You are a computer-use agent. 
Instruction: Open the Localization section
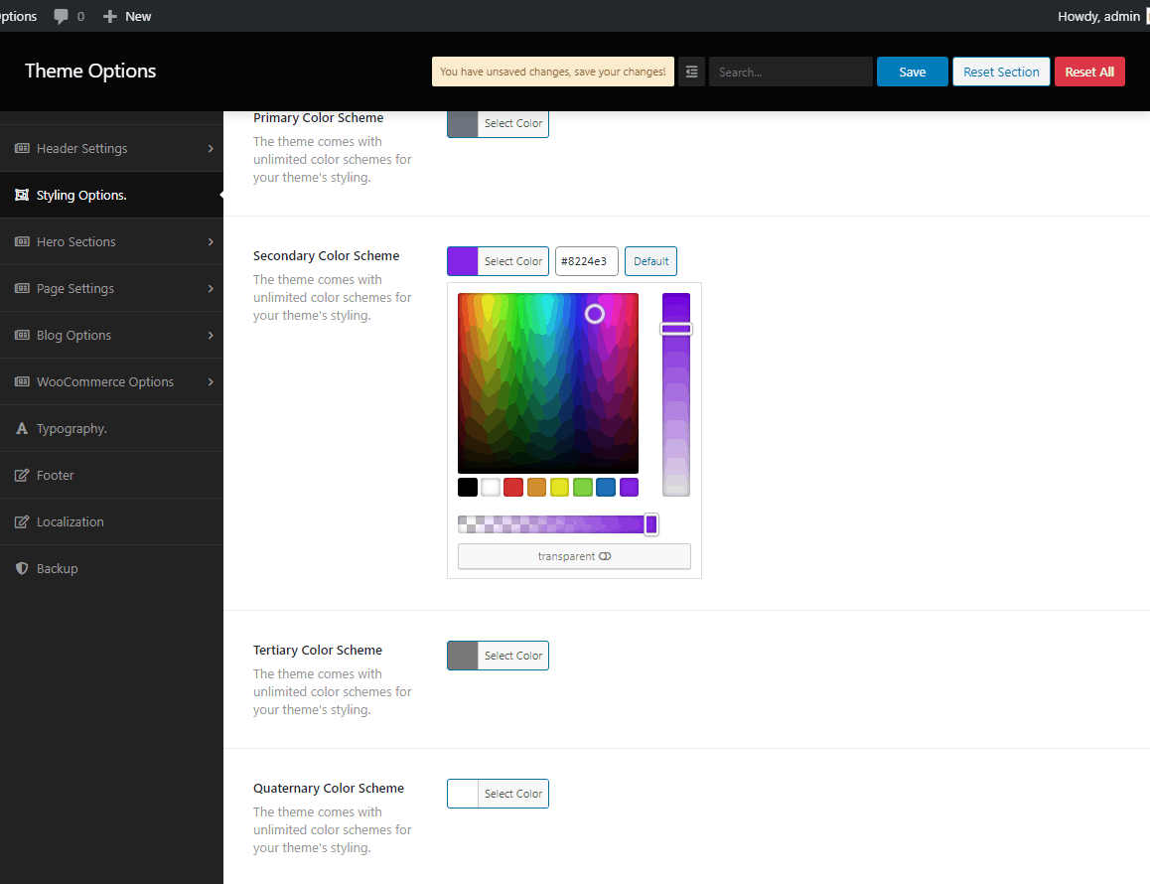pos(111,521)
